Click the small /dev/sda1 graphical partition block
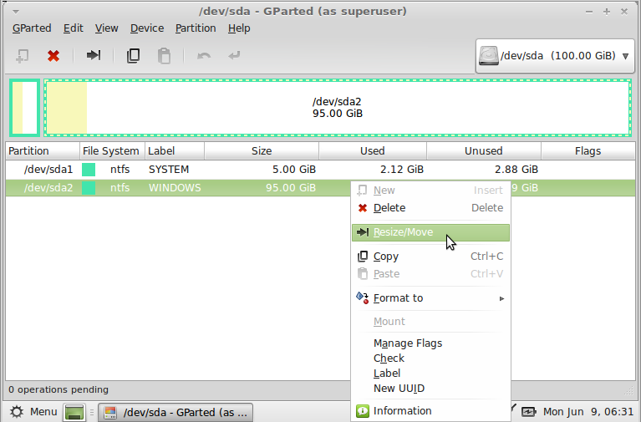The height and width of the screenshot is (422, 641). (x=24, y=108)
